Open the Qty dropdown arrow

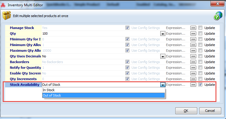(x=163, y=34)
